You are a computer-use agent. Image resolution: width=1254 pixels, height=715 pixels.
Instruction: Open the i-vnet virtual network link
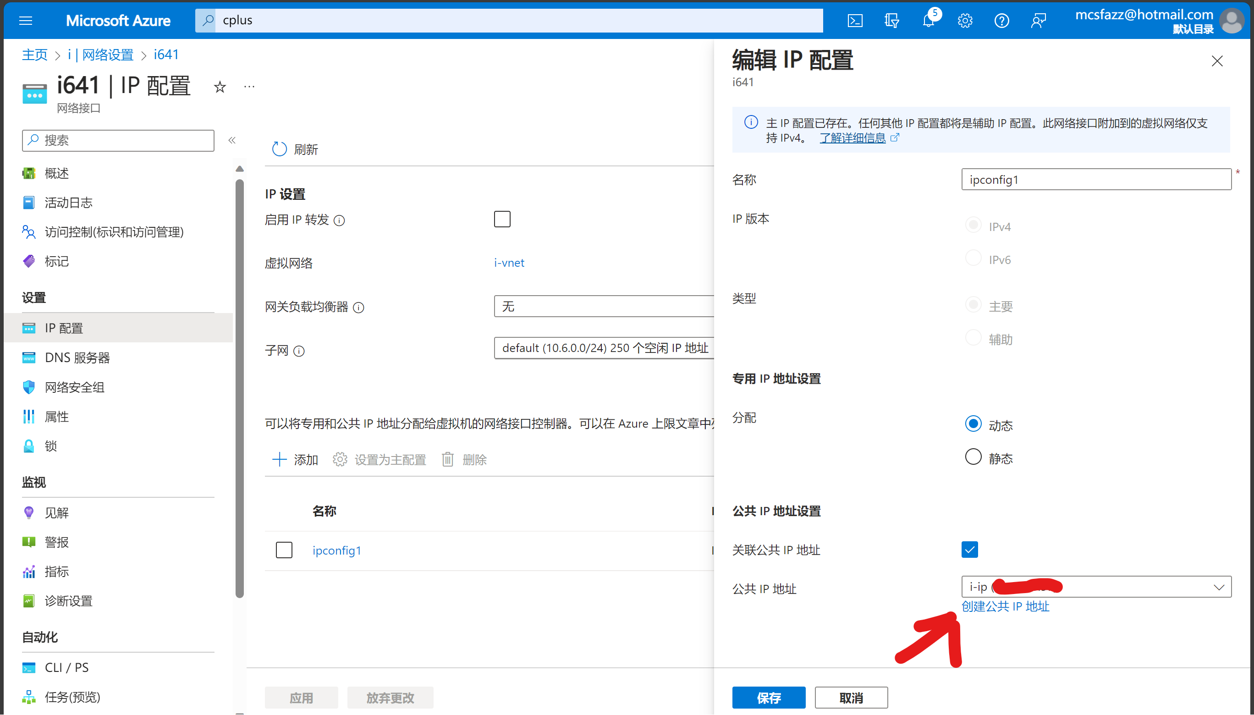(x=509, y=263)
